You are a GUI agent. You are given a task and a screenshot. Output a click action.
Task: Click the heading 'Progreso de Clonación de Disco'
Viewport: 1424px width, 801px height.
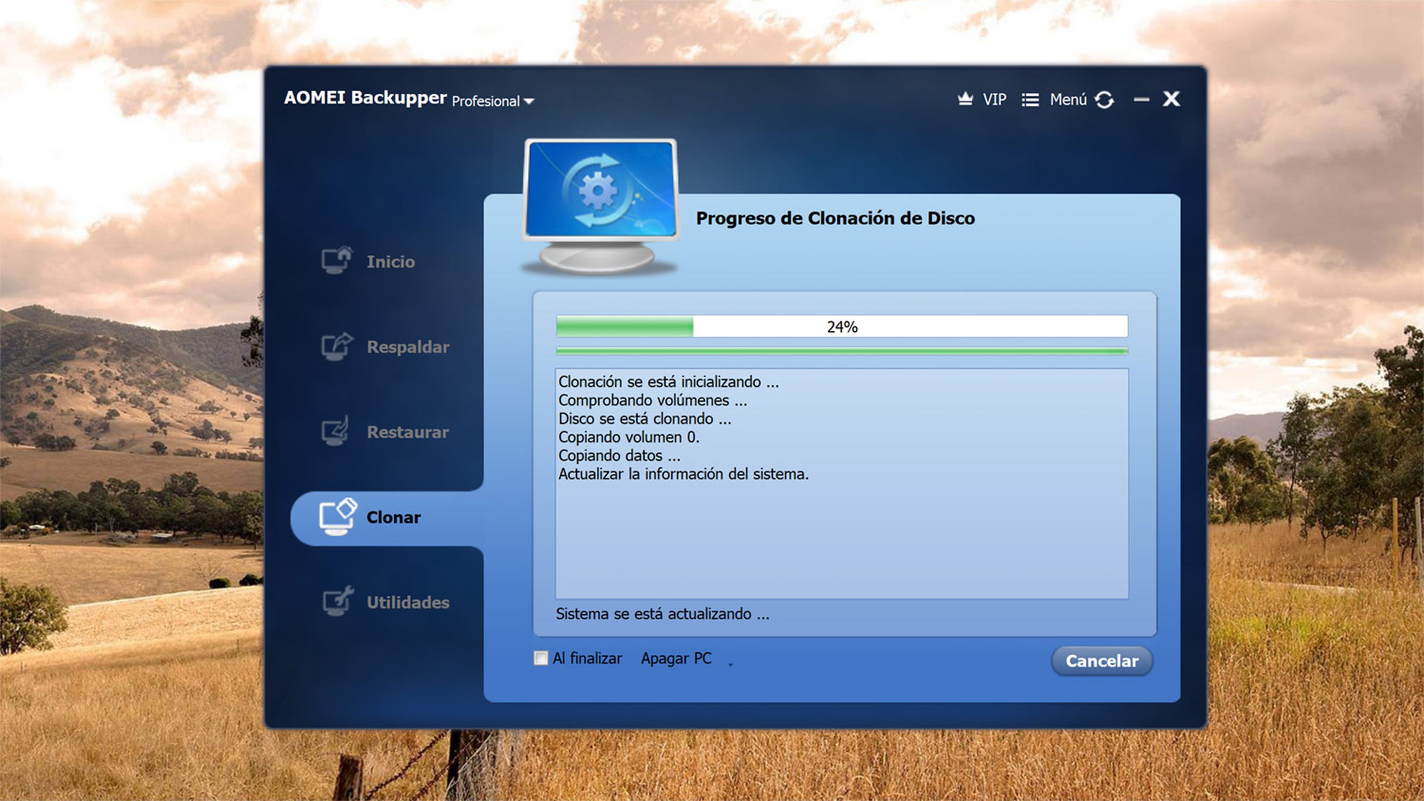(x=835, y=218)
